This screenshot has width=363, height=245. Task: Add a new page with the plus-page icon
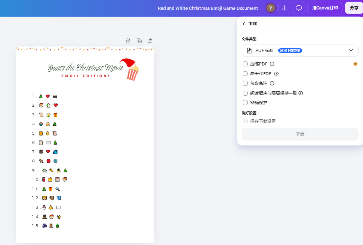point(150,41)
